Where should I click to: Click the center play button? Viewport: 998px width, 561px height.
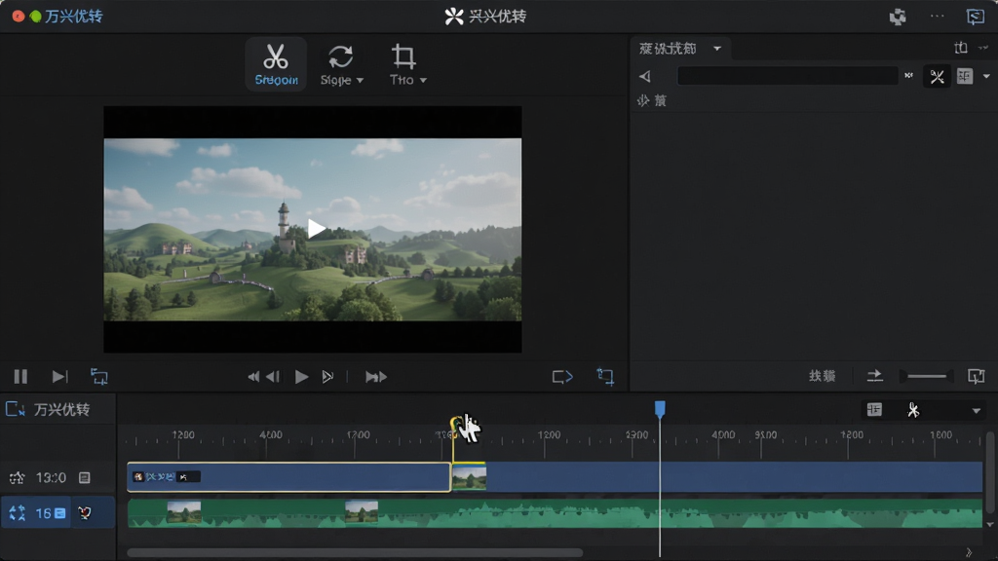tap(301, 377)
